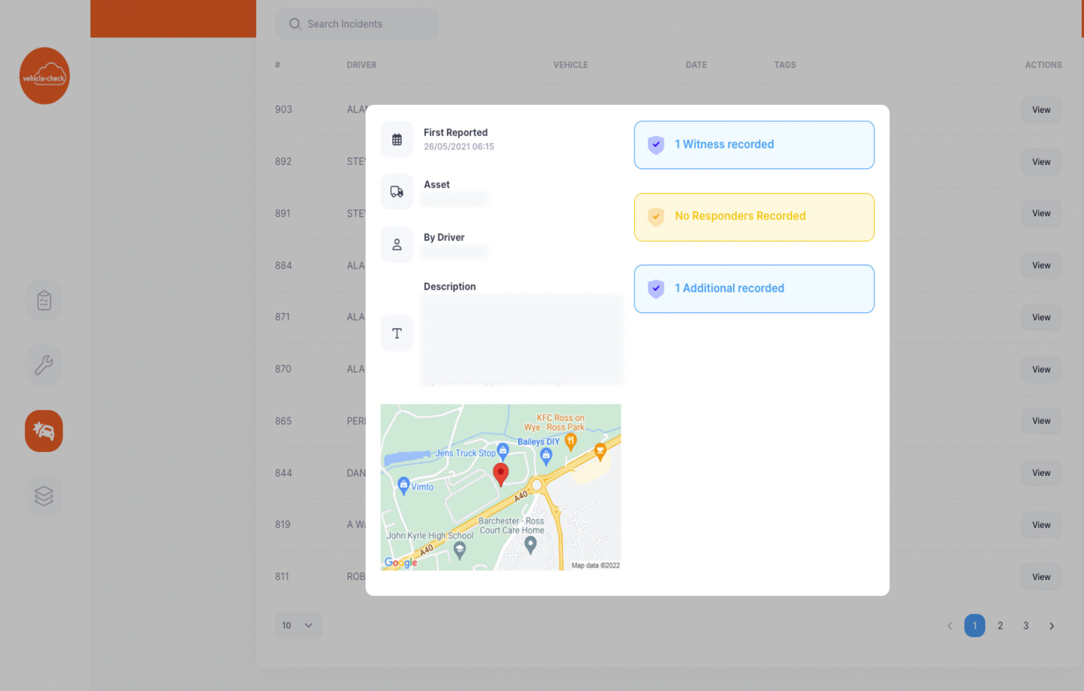Select page 1 in pagination
Screen dimensions: 1084x691
[x=974, y=625]
